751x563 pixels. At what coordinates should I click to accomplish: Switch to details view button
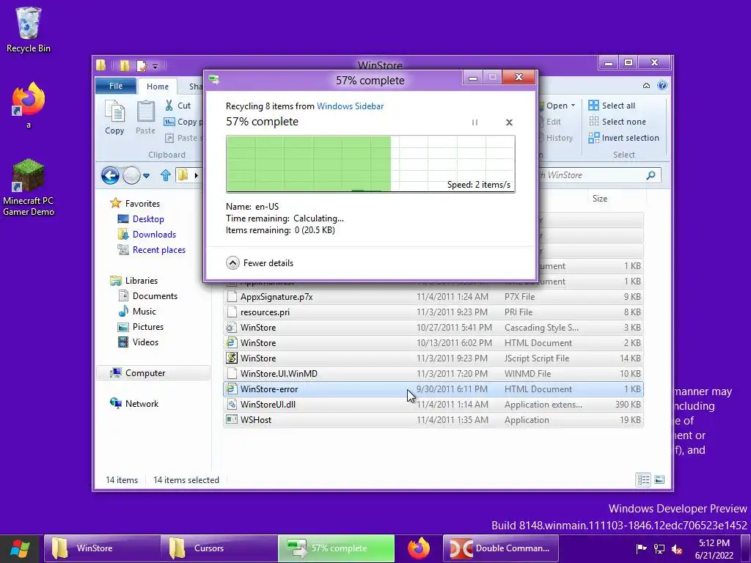pos(643,479)
